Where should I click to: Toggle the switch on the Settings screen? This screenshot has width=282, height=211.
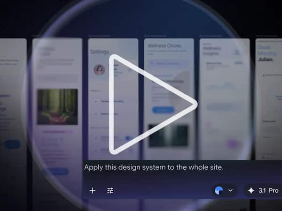pos(127,138)
